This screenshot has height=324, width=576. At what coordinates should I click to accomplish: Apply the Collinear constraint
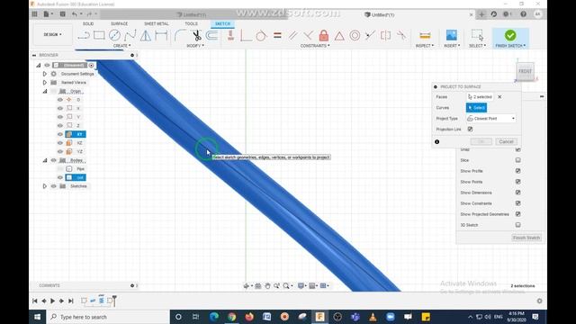click(370, 35)
